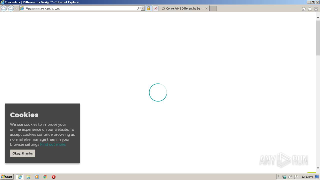Launch Google Chrome from taskbar
This screenshot has width=320, height=180.
(45, 177)
